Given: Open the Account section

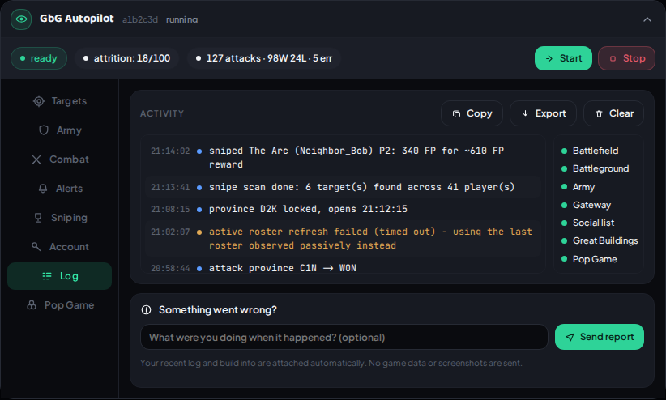Looking at the screenshot, I should click(59, 247).
